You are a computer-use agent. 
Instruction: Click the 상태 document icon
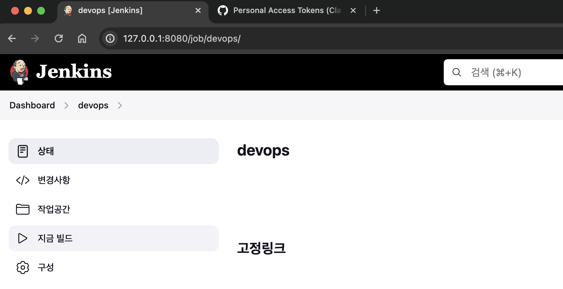pyautogui.click(x=23, y=151)
